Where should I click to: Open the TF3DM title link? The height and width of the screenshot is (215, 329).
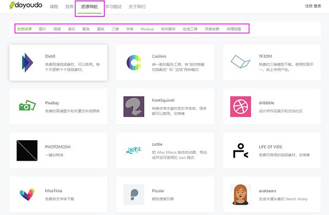click(265, 56)
